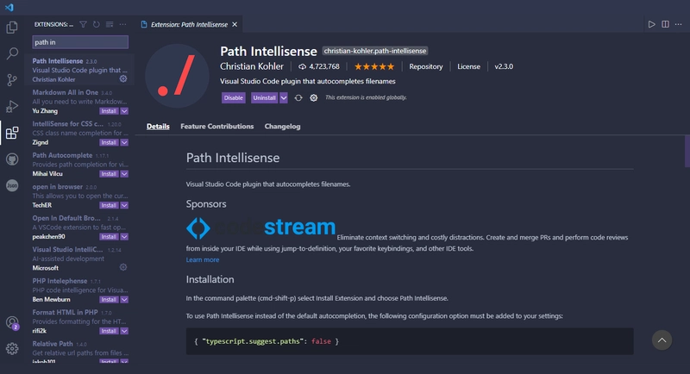The image size is (690, 374).
Task: Open the GitHub view in activity bar
Action: [12, 159]
